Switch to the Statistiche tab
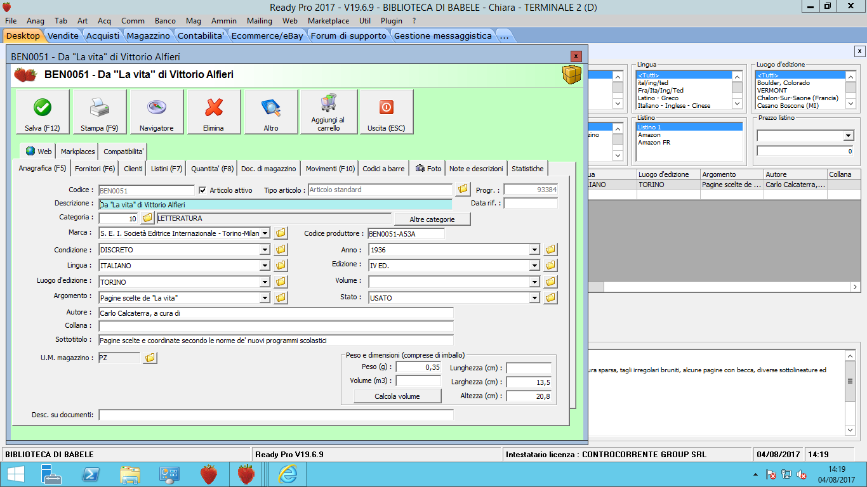 [x=527, y=169]
